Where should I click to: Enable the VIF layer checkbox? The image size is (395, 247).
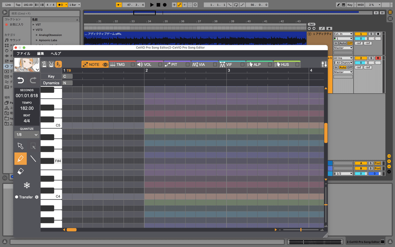(x=243, y=65)
